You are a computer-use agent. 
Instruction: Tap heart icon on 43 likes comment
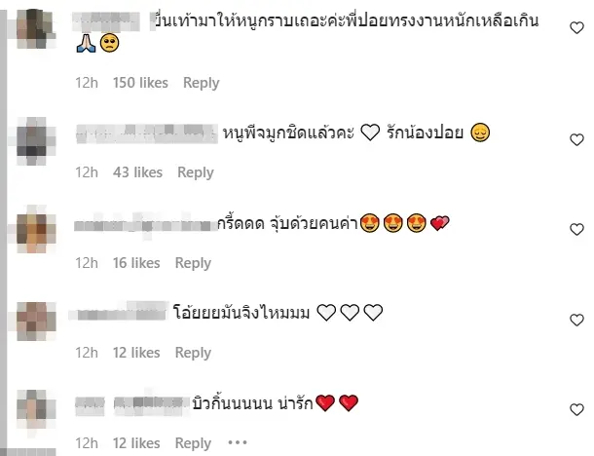pos(576,140)
